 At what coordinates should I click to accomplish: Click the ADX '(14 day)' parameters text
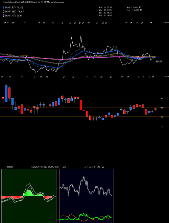pyautogui.click(x=89, y=167)
